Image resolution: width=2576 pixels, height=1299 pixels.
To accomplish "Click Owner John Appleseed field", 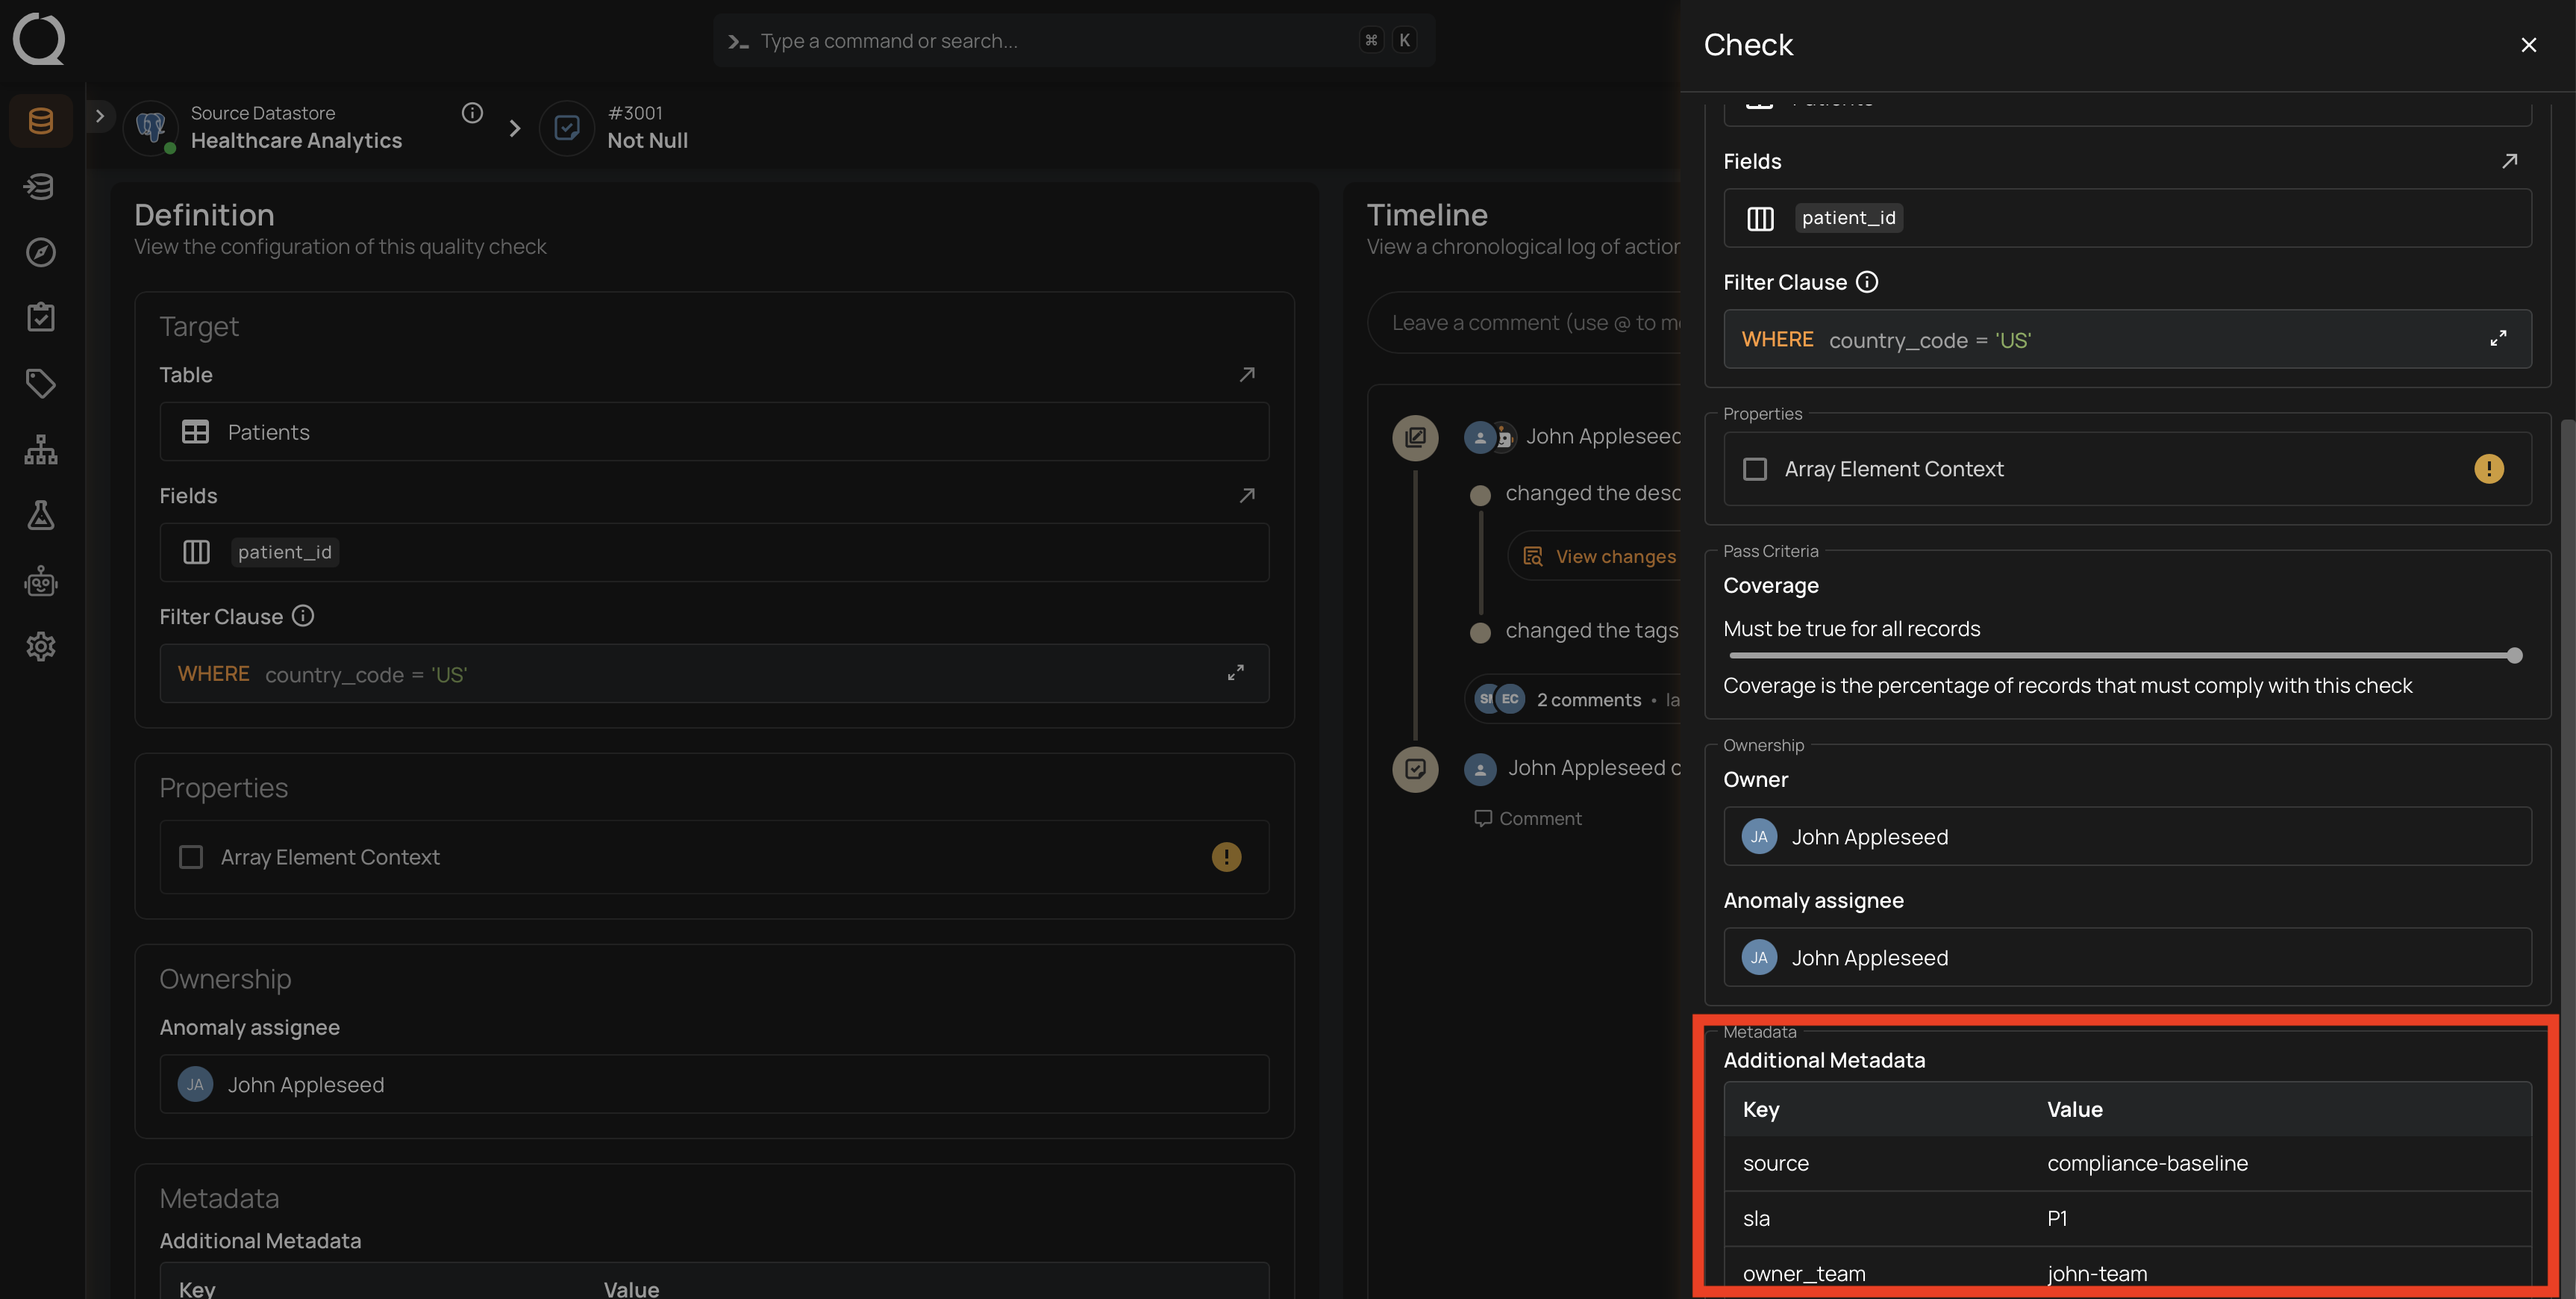I will 2127,837.
